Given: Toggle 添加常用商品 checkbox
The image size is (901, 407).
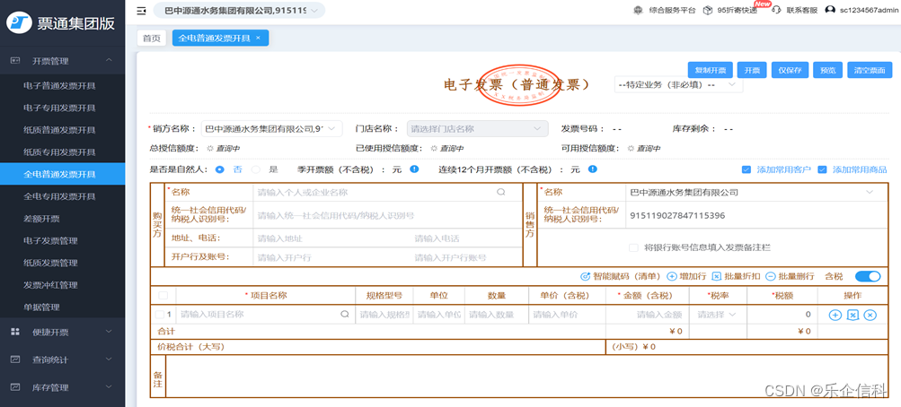Looking at the screenshot, I should click(822, 169).
